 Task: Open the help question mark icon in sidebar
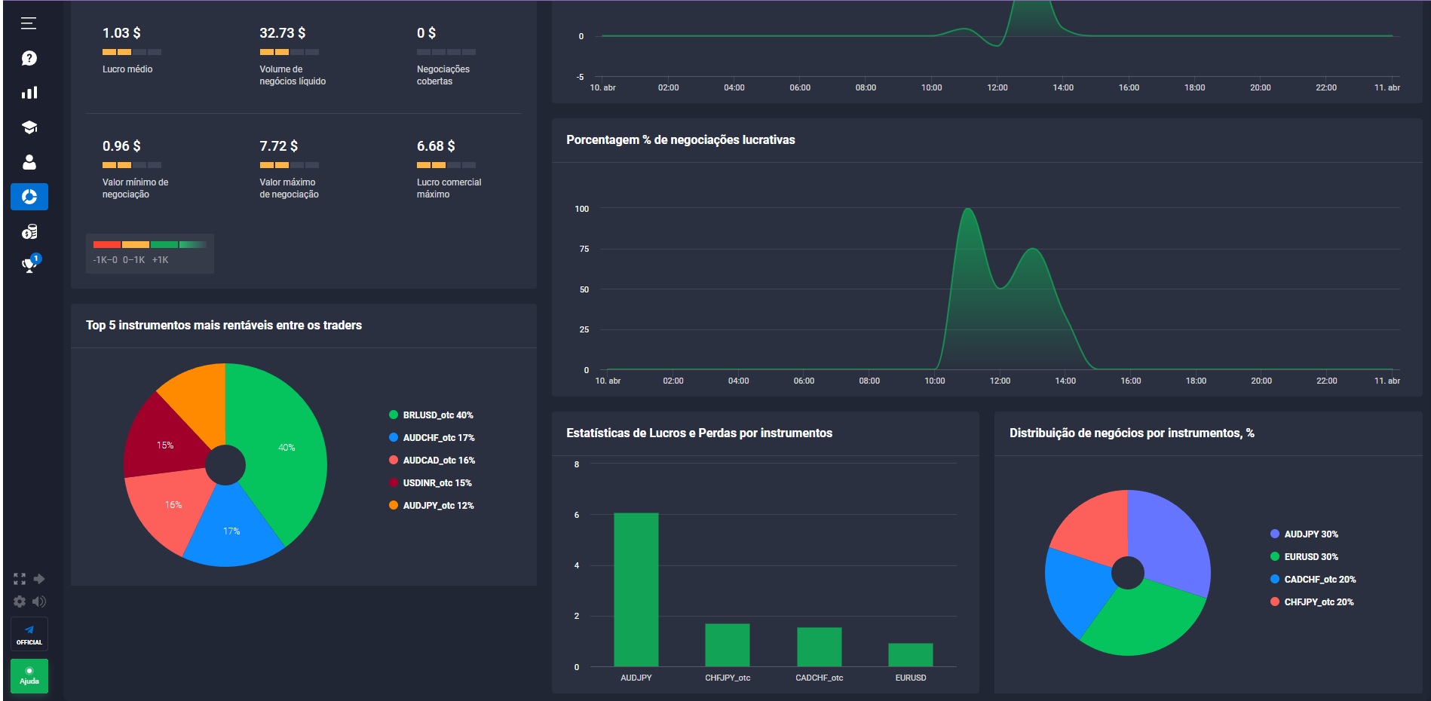click(x=28, y=57)
